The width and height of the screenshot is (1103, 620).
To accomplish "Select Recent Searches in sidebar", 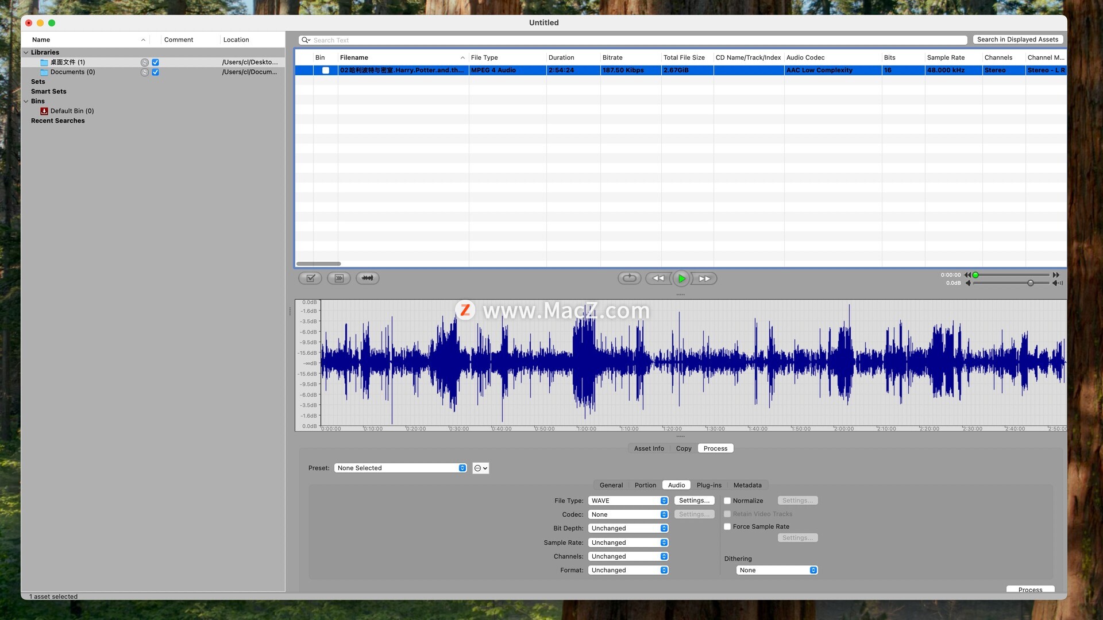I will pos(57,121).
